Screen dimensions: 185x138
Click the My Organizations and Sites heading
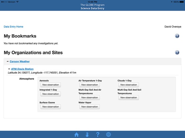point(33,52)
